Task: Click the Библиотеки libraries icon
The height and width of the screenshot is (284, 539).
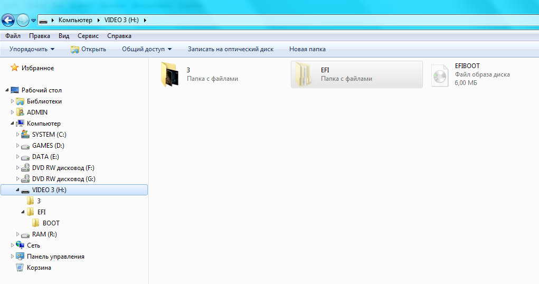Action: 20,101
